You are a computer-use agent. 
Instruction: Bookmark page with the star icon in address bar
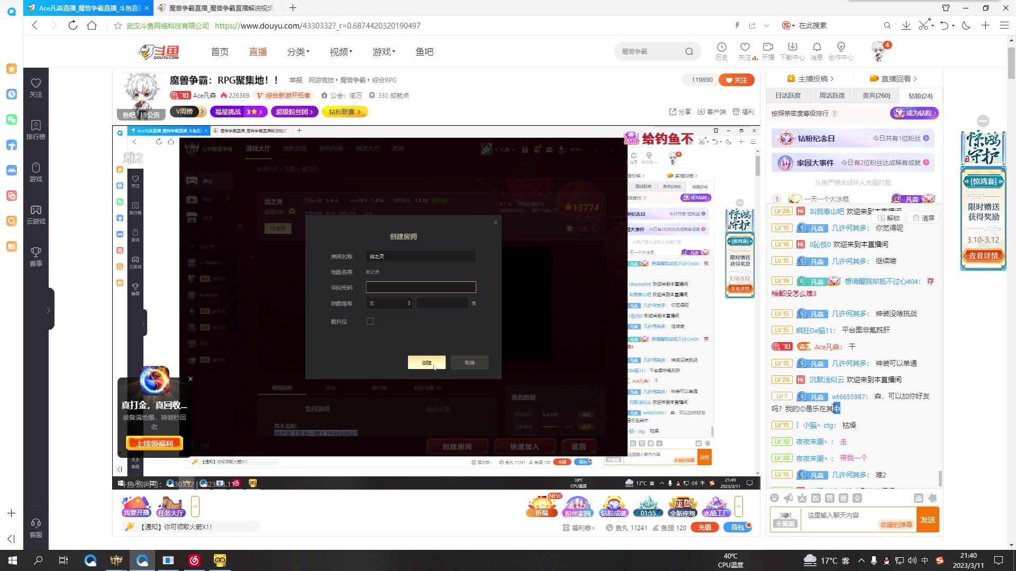[118, 25]
